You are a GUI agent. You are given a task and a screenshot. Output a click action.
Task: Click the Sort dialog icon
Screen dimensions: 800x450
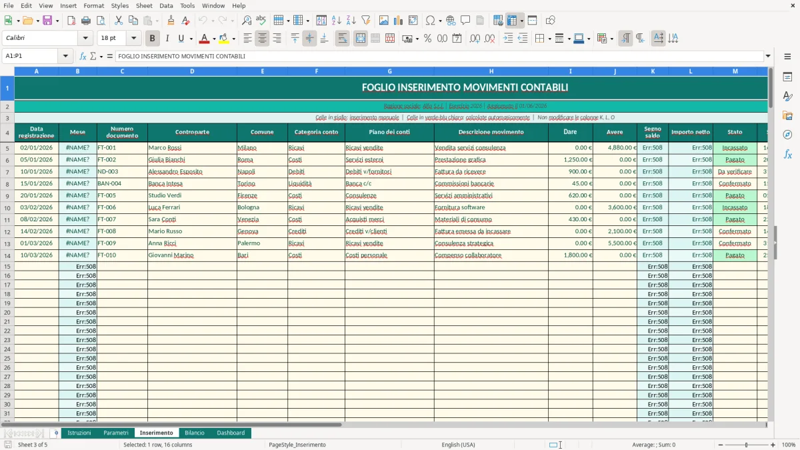[x=321, y=21]
